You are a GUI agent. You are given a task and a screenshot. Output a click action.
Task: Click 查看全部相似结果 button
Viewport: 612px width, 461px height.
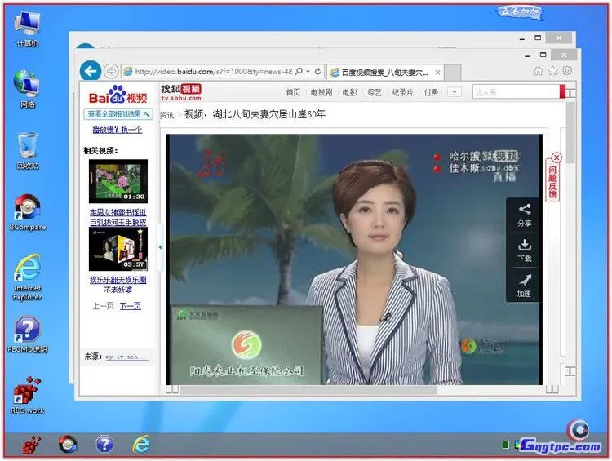coord(118,114)
